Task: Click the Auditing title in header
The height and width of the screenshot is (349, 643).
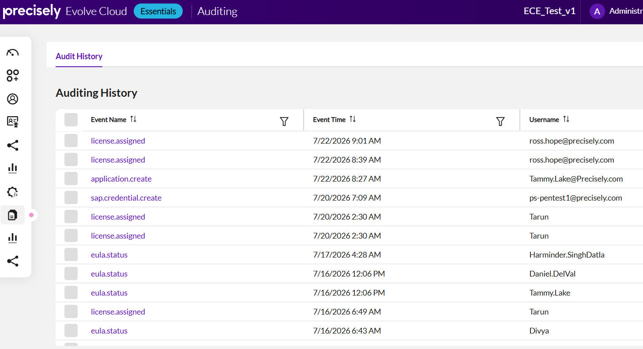Action: click(x=217, y=11)
